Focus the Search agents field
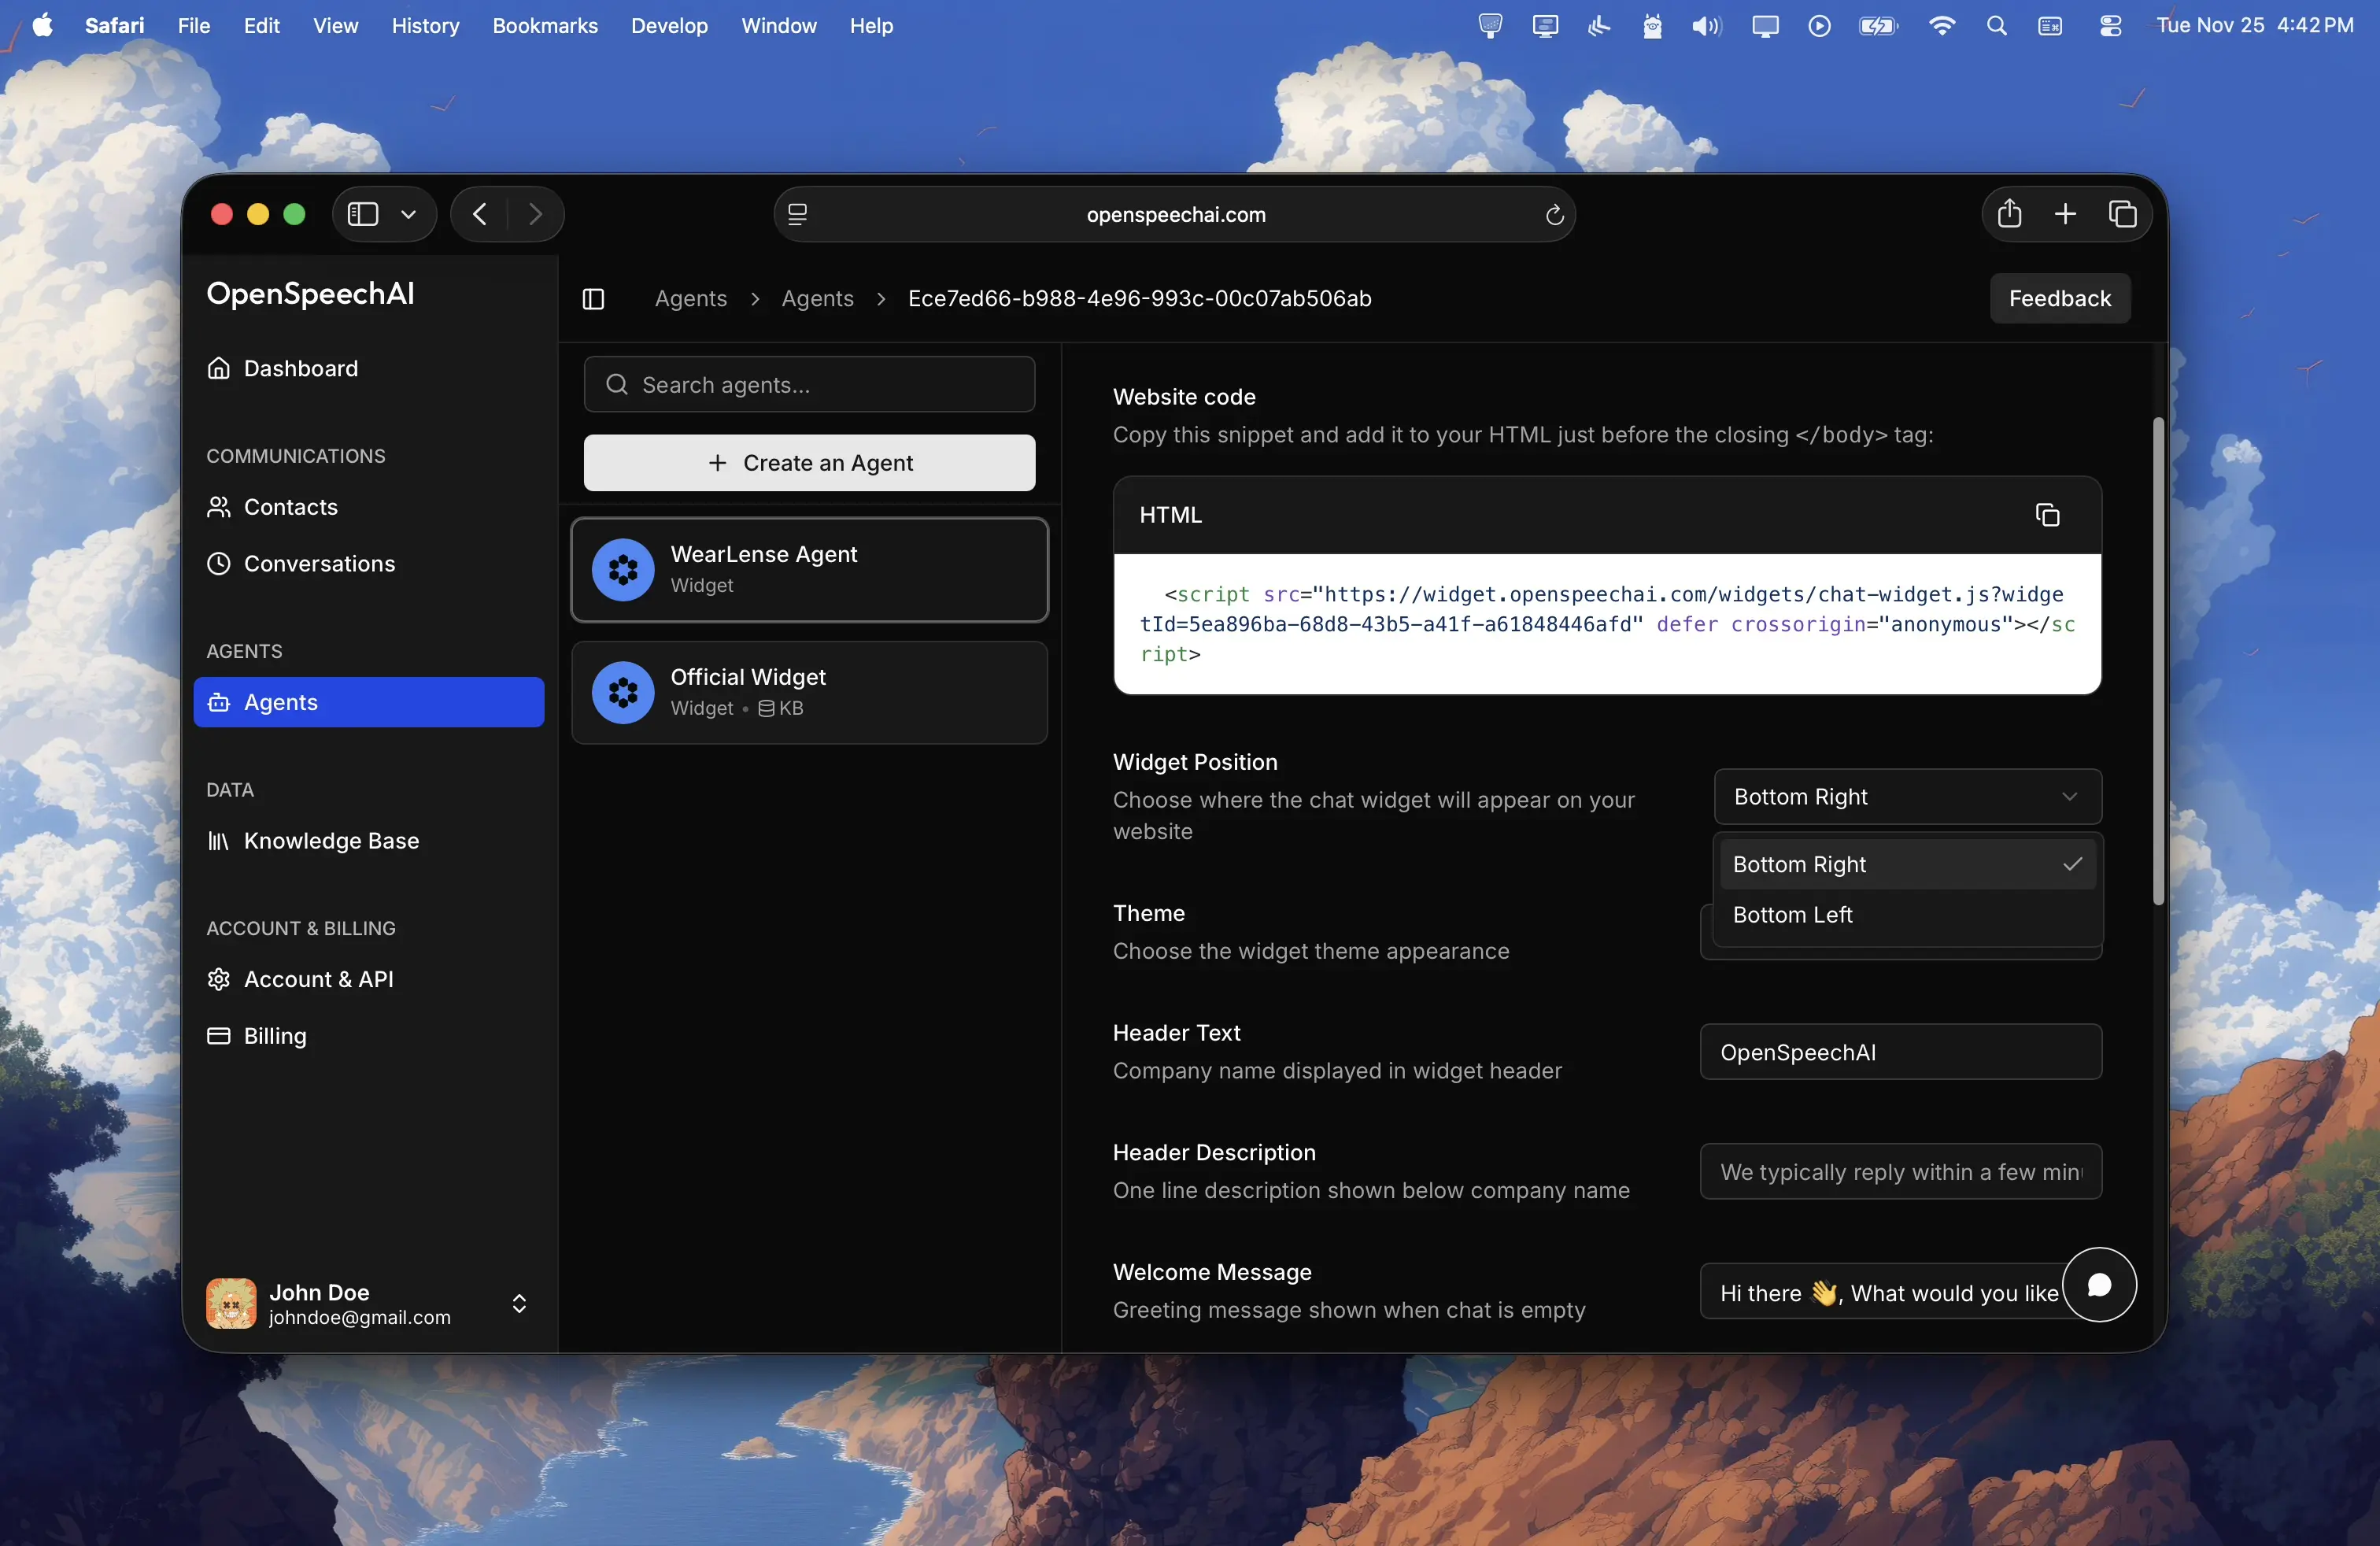Image resolution: width=2380 pixels, height=1546 pixels. (809, 385)
